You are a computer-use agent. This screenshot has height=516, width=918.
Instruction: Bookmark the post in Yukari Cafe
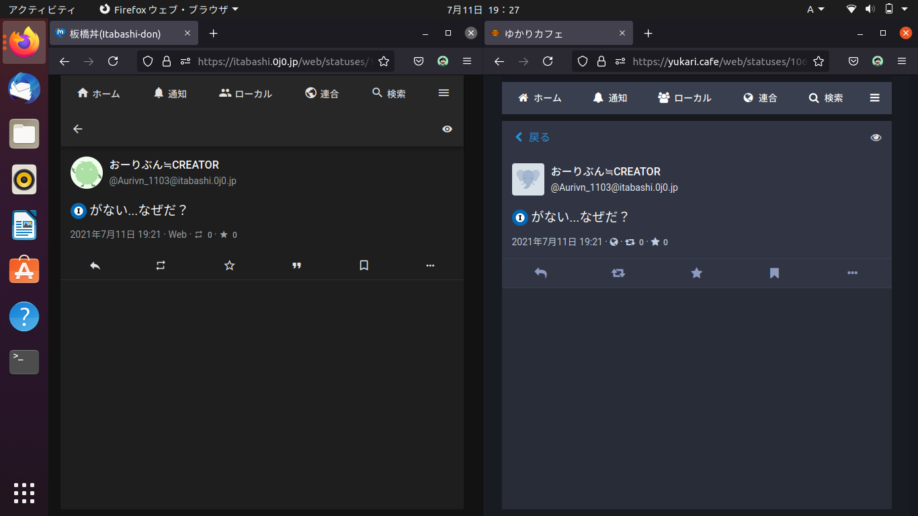[774, 273]
